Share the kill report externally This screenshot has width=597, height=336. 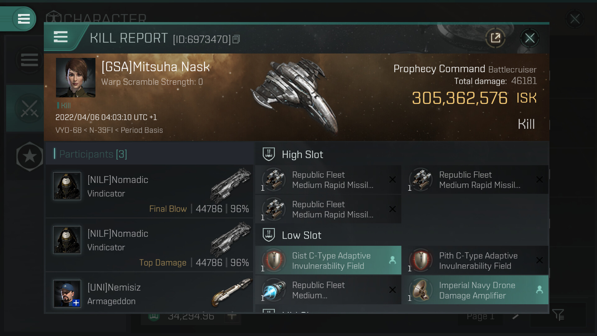click(495, 38)
